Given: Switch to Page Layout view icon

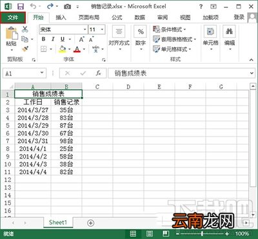Looking at the screenshot, I should 150,234.
